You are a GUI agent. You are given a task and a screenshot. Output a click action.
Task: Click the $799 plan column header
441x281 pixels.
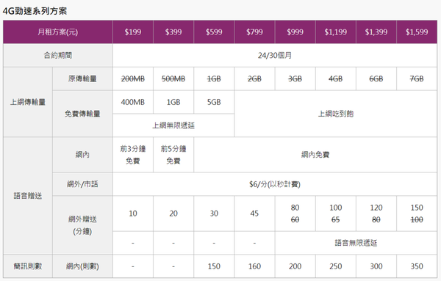pyautogui.click(x=254, y=32)
